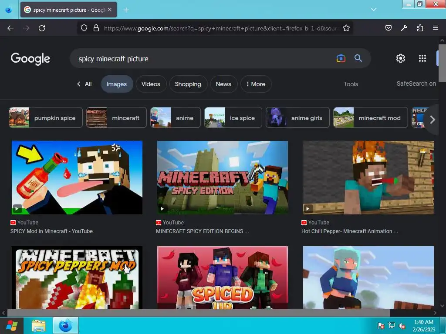The width and height of the screenshot is (446, 334).
Task: Open the wrench developer tools icon
Action: click(404, 28)
